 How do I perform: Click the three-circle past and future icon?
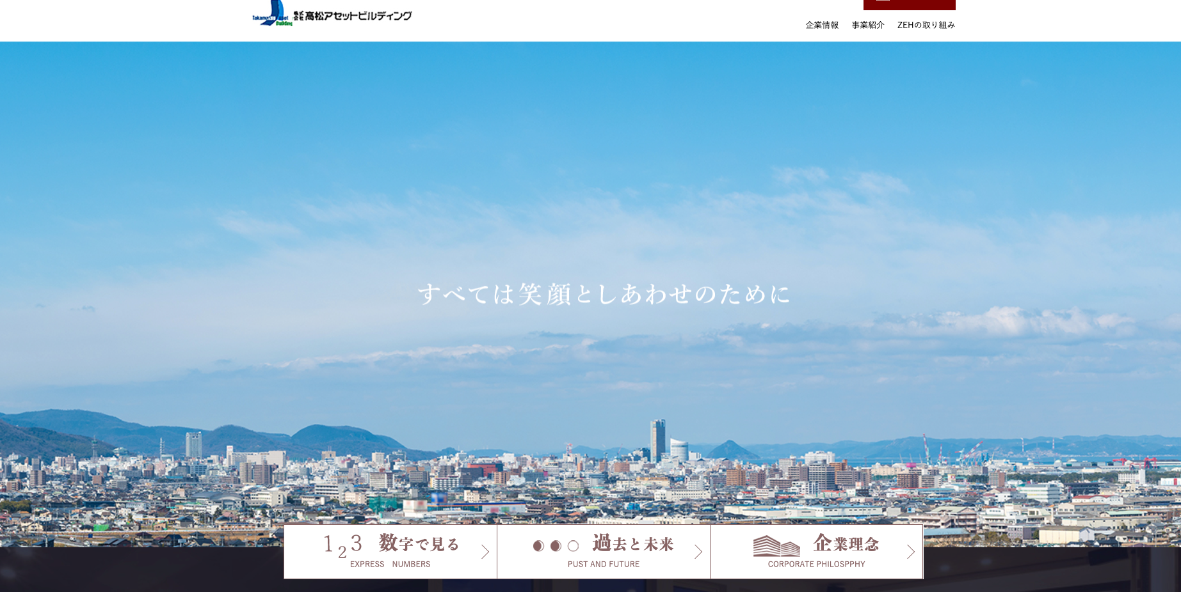click(x=556, y=546)
